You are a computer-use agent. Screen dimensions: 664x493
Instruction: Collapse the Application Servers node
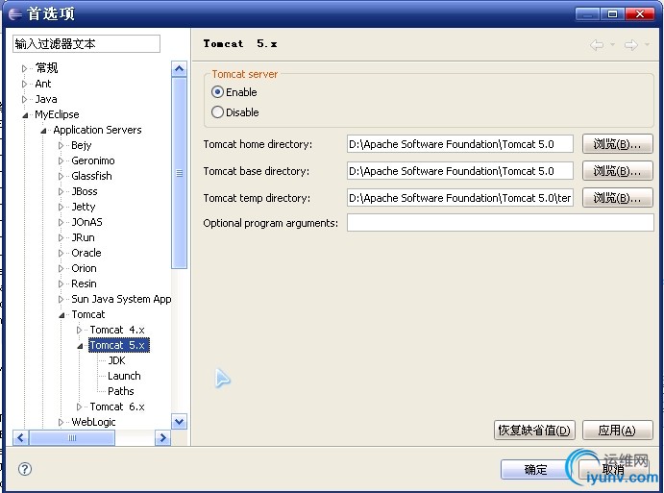[43, 131]
